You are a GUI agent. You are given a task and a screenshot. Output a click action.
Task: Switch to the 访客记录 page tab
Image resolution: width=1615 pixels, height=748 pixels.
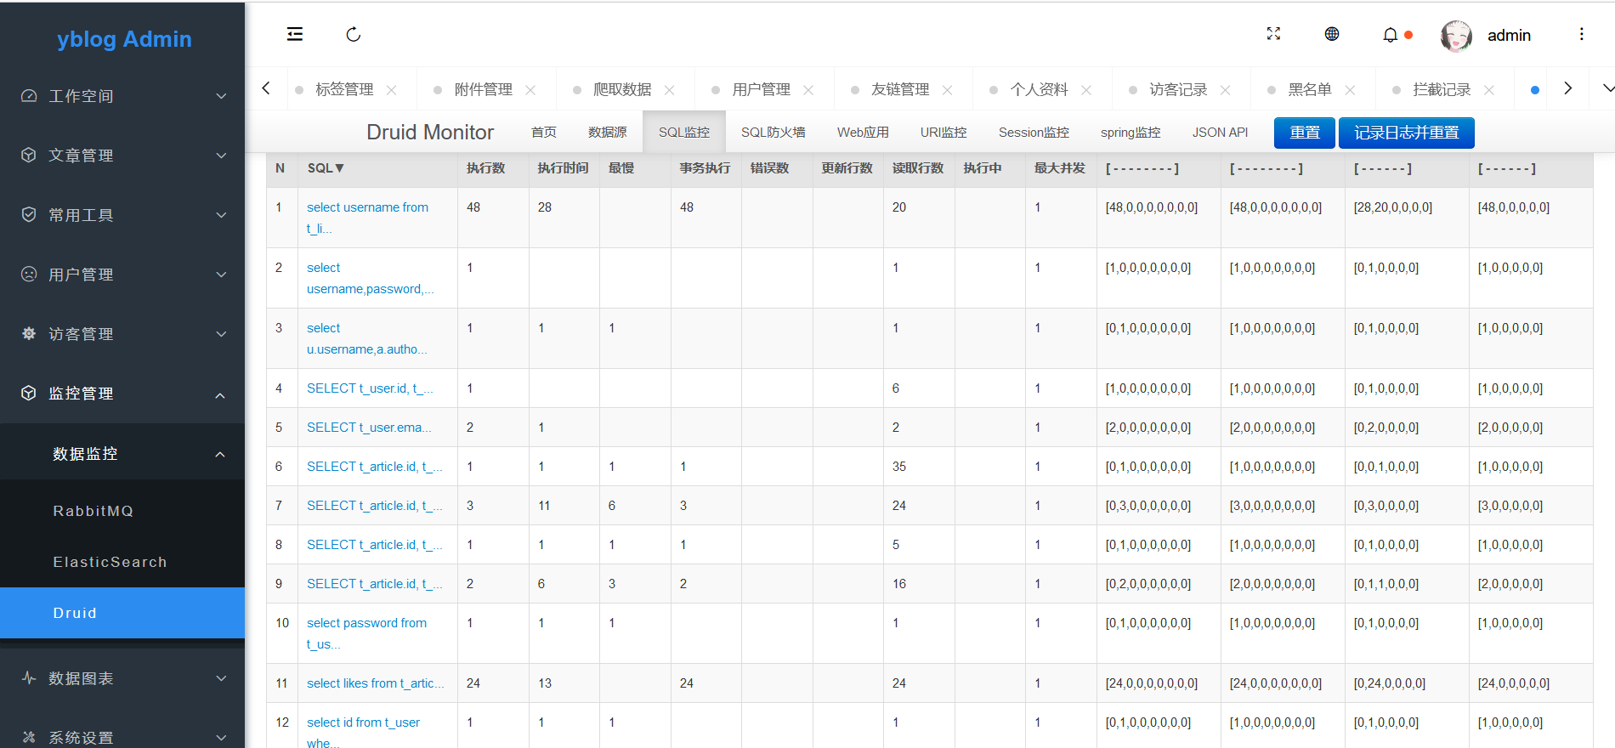1178,90
